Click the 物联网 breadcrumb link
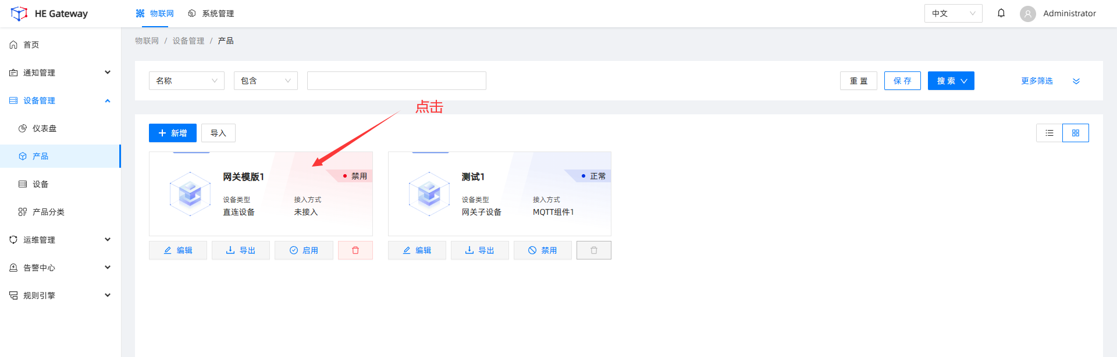This screenshot has height=357, width=1117. pos(147,41)
